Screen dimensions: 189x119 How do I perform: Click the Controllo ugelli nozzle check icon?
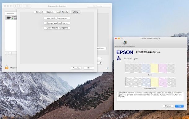tap(119, 59)
